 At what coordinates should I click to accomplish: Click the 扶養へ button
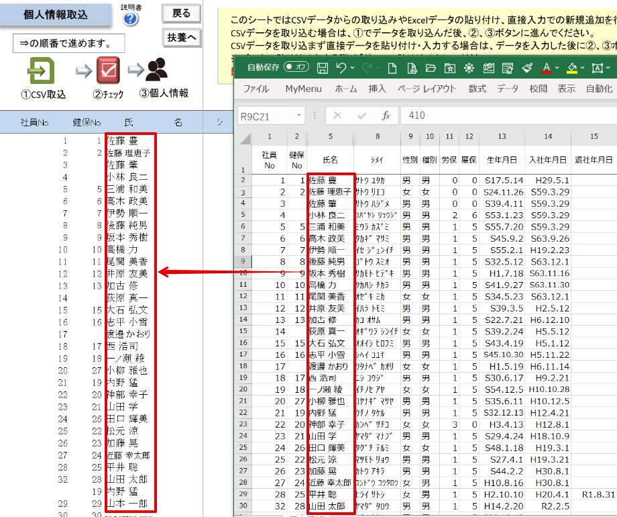tap(182, 38)
